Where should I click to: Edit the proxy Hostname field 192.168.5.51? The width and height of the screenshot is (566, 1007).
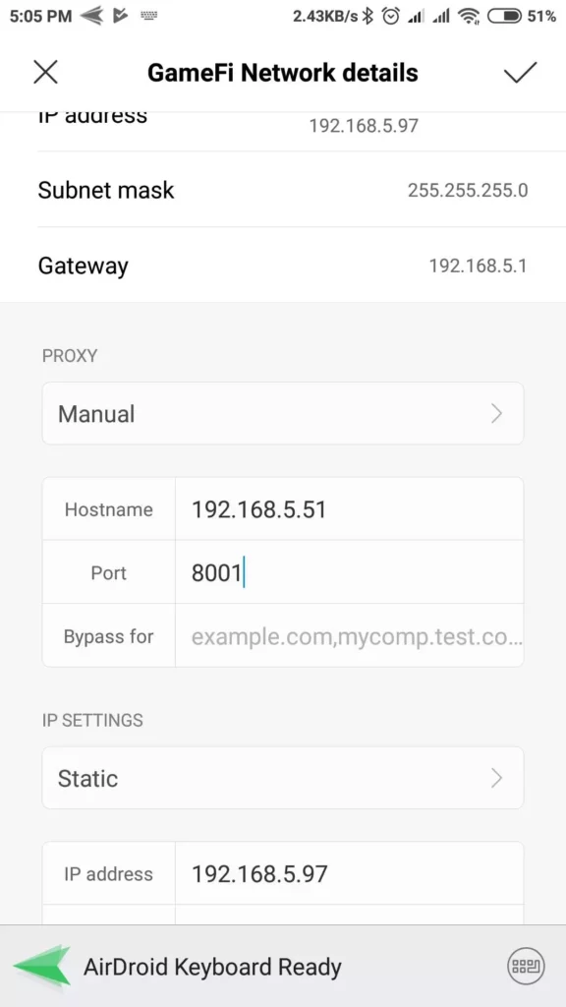349,509
